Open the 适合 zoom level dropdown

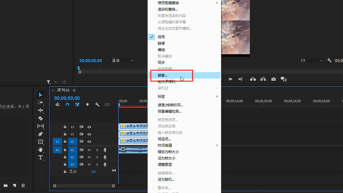point(122,61)
